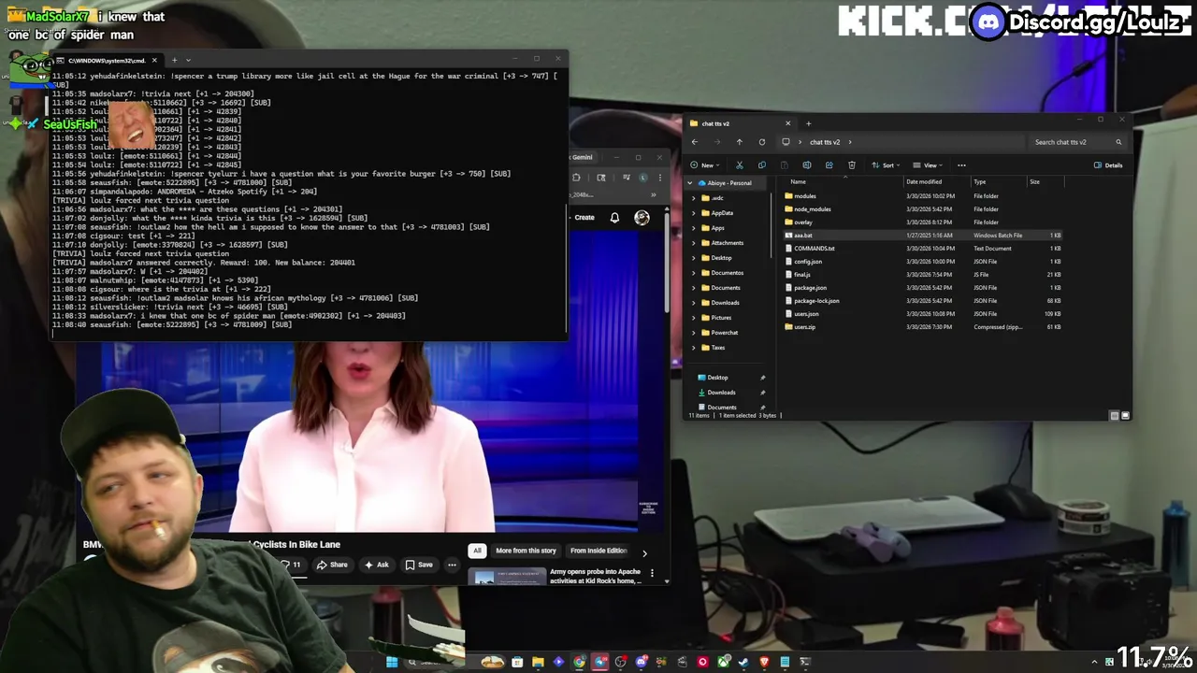
Task: Click the Delete trash icon in Explorer
Action: (852, 165)
